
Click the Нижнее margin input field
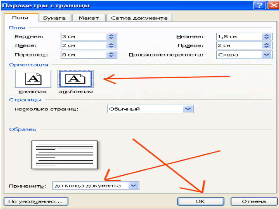239,37
